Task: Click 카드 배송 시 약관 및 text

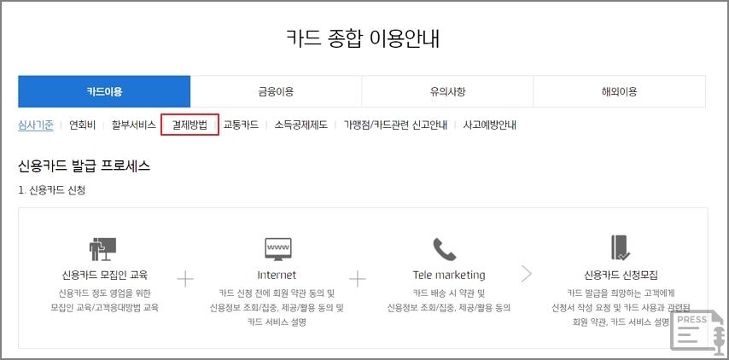Action: (449, 293)
